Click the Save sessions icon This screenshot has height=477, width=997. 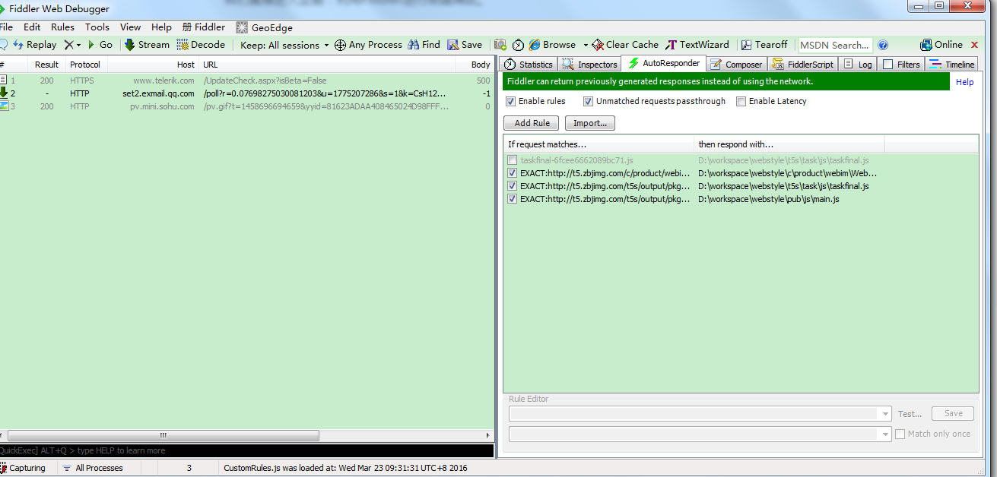(x=452, y=45)
